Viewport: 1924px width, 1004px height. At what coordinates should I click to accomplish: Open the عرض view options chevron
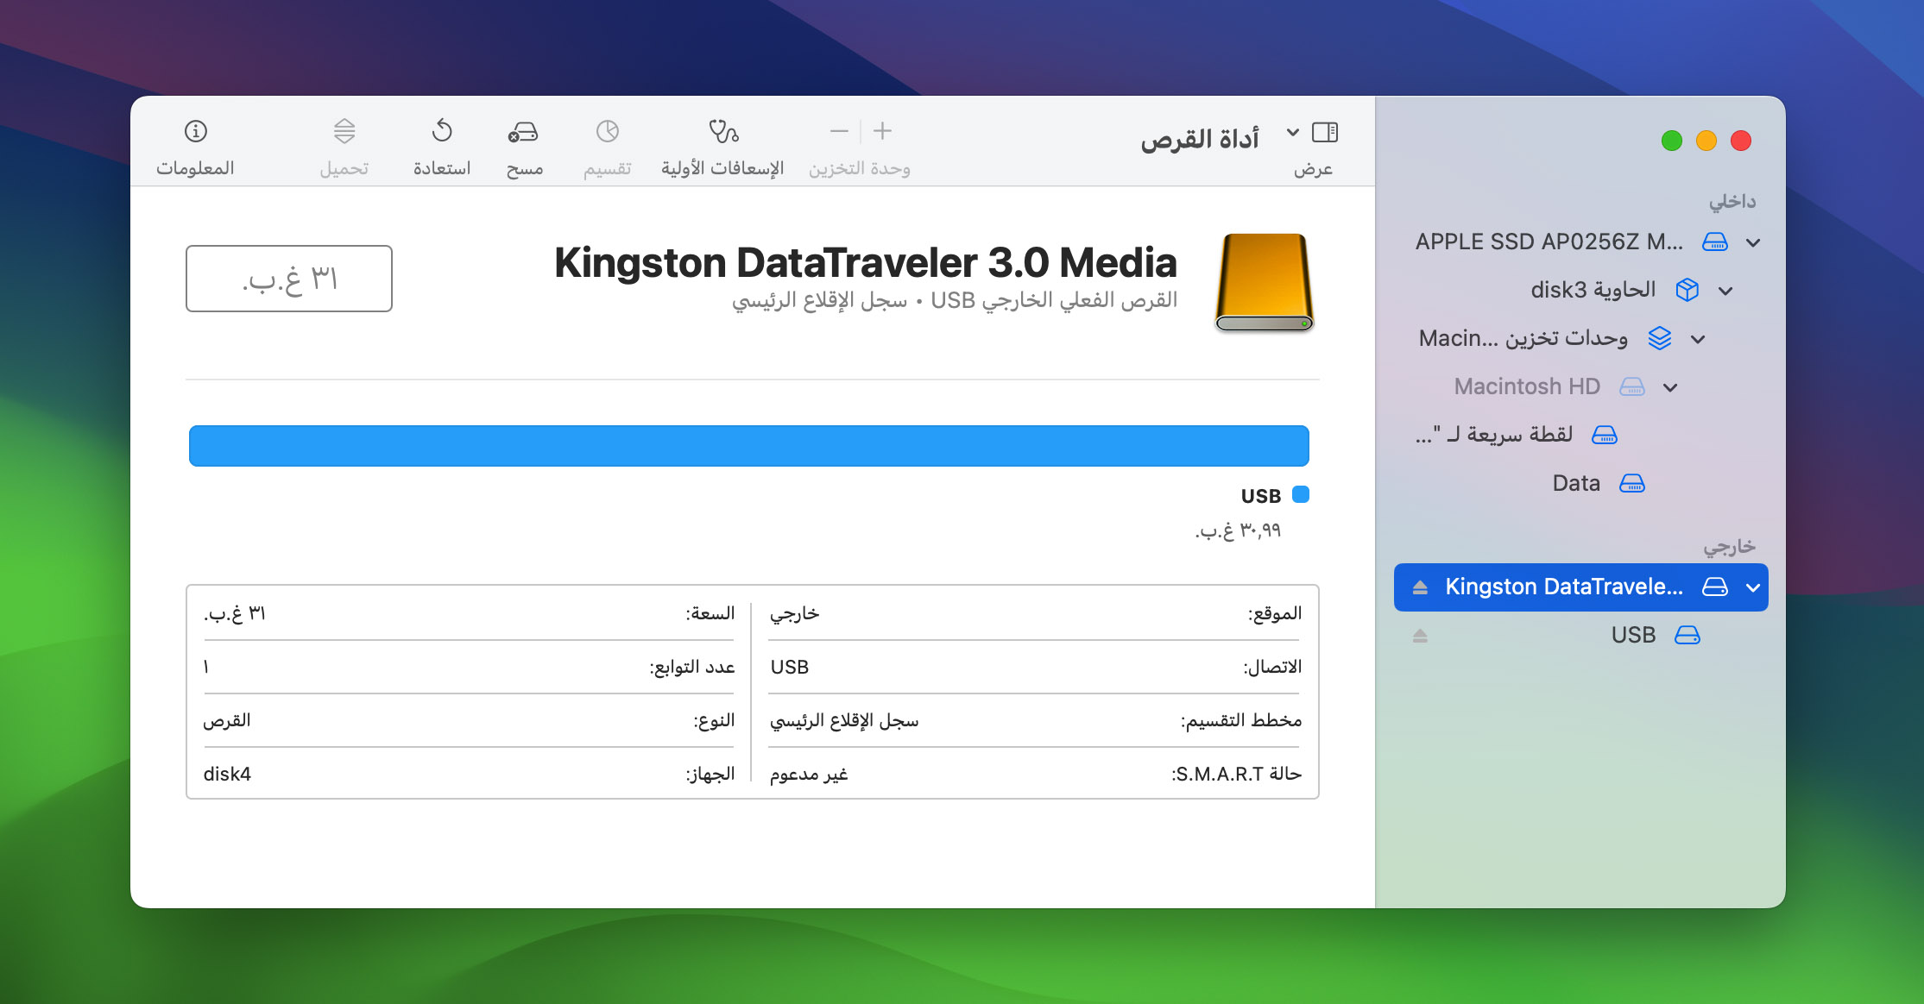tap(1292, 132)
